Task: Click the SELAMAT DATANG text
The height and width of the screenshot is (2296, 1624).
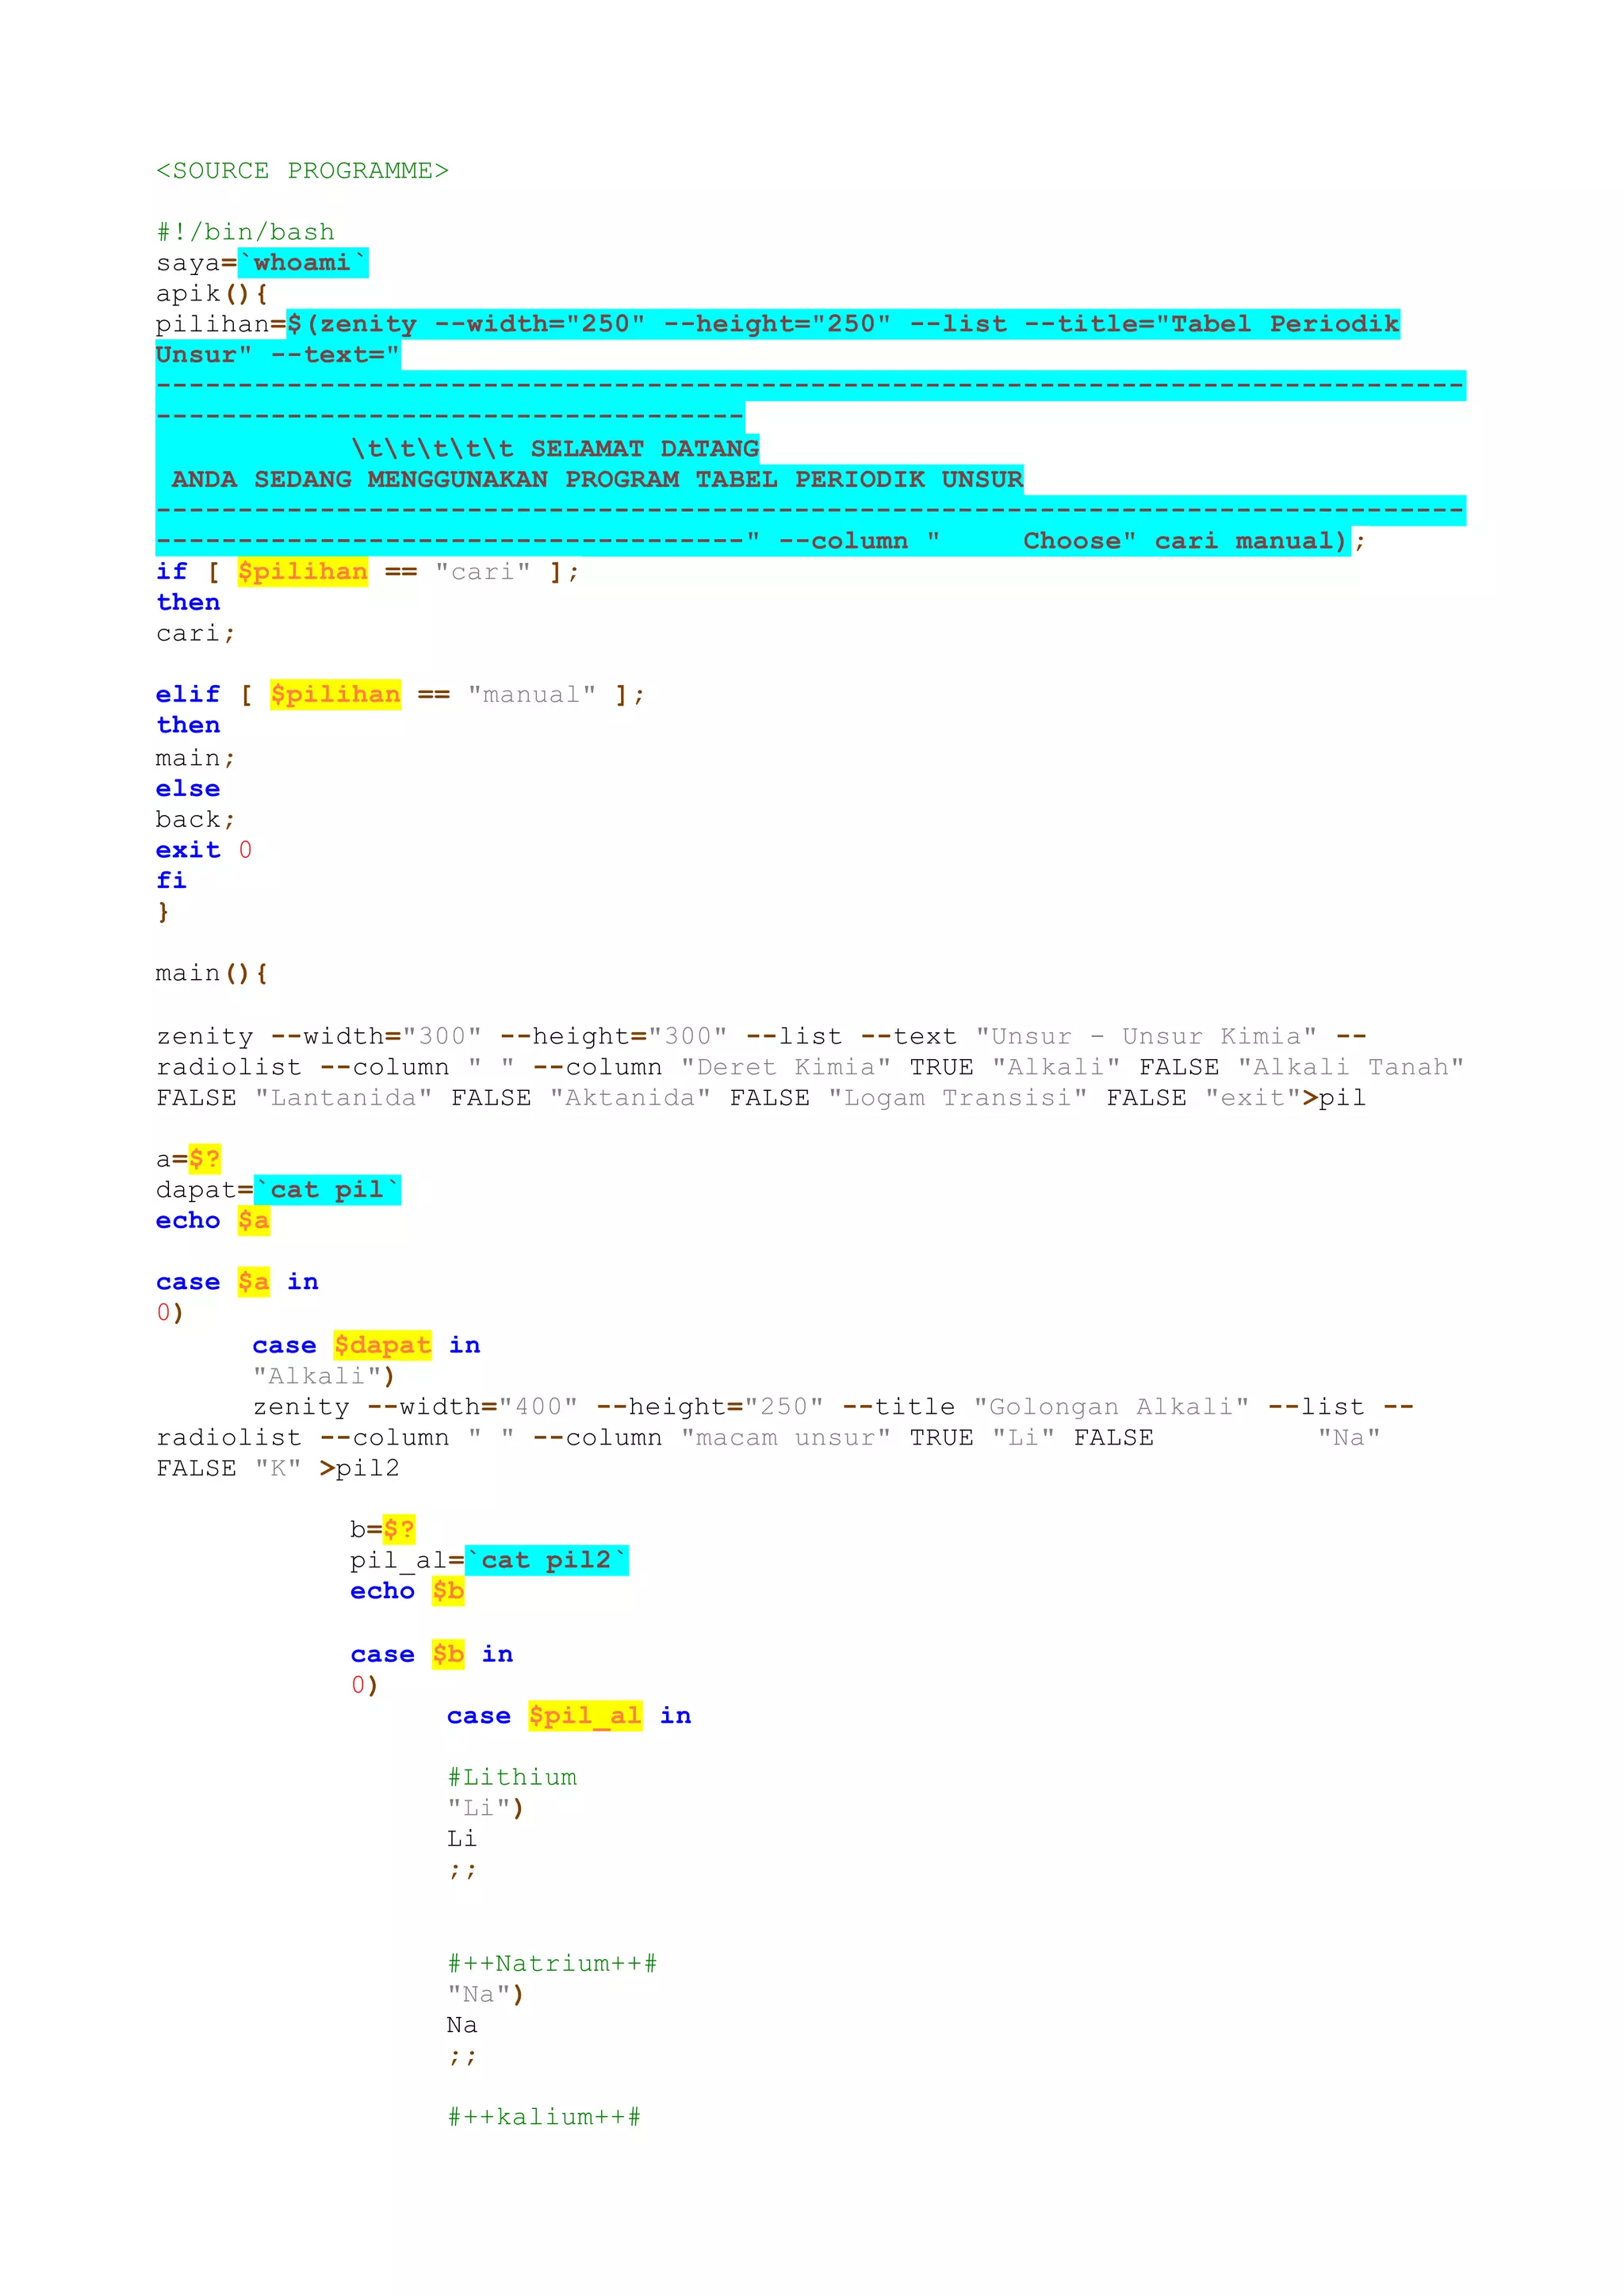Action: click(x=645, y=448)
